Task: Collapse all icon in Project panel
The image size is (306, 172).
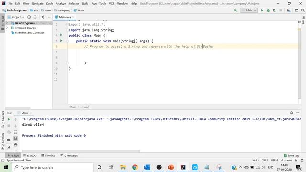Action: click(35, 17)
